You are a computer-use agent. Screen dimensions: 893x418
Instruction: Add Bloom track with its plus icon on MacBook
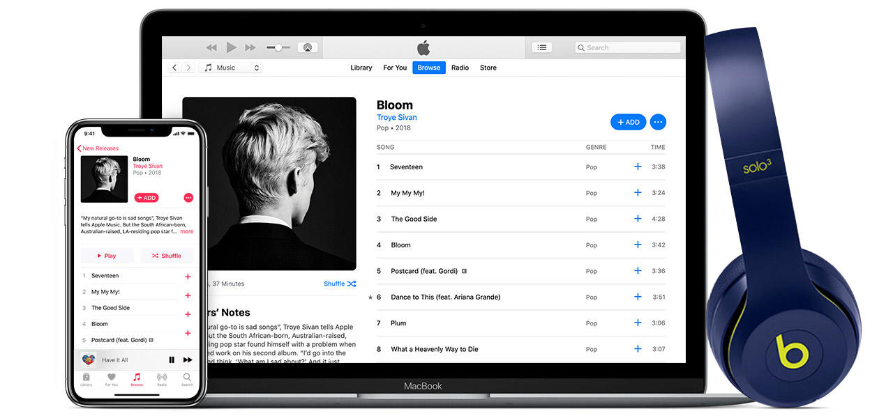click(x=638, y=245)
